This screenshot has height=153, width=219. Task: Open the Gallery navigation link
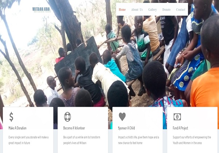click(x=152, y=9)
